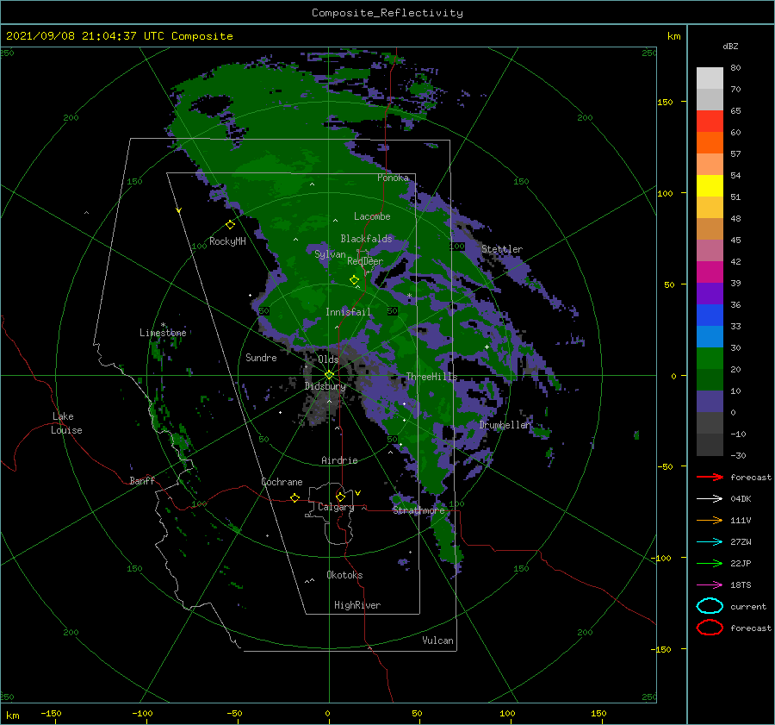This screenshot has width=775, height=725.
Task: Click the yellow 54 dBZ legend swatch
Action: pyautogui.click(x=710, y=185)
